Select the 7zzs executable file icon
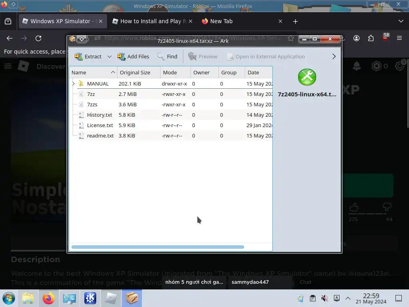The image size is (409, 307). click(81, 104)
